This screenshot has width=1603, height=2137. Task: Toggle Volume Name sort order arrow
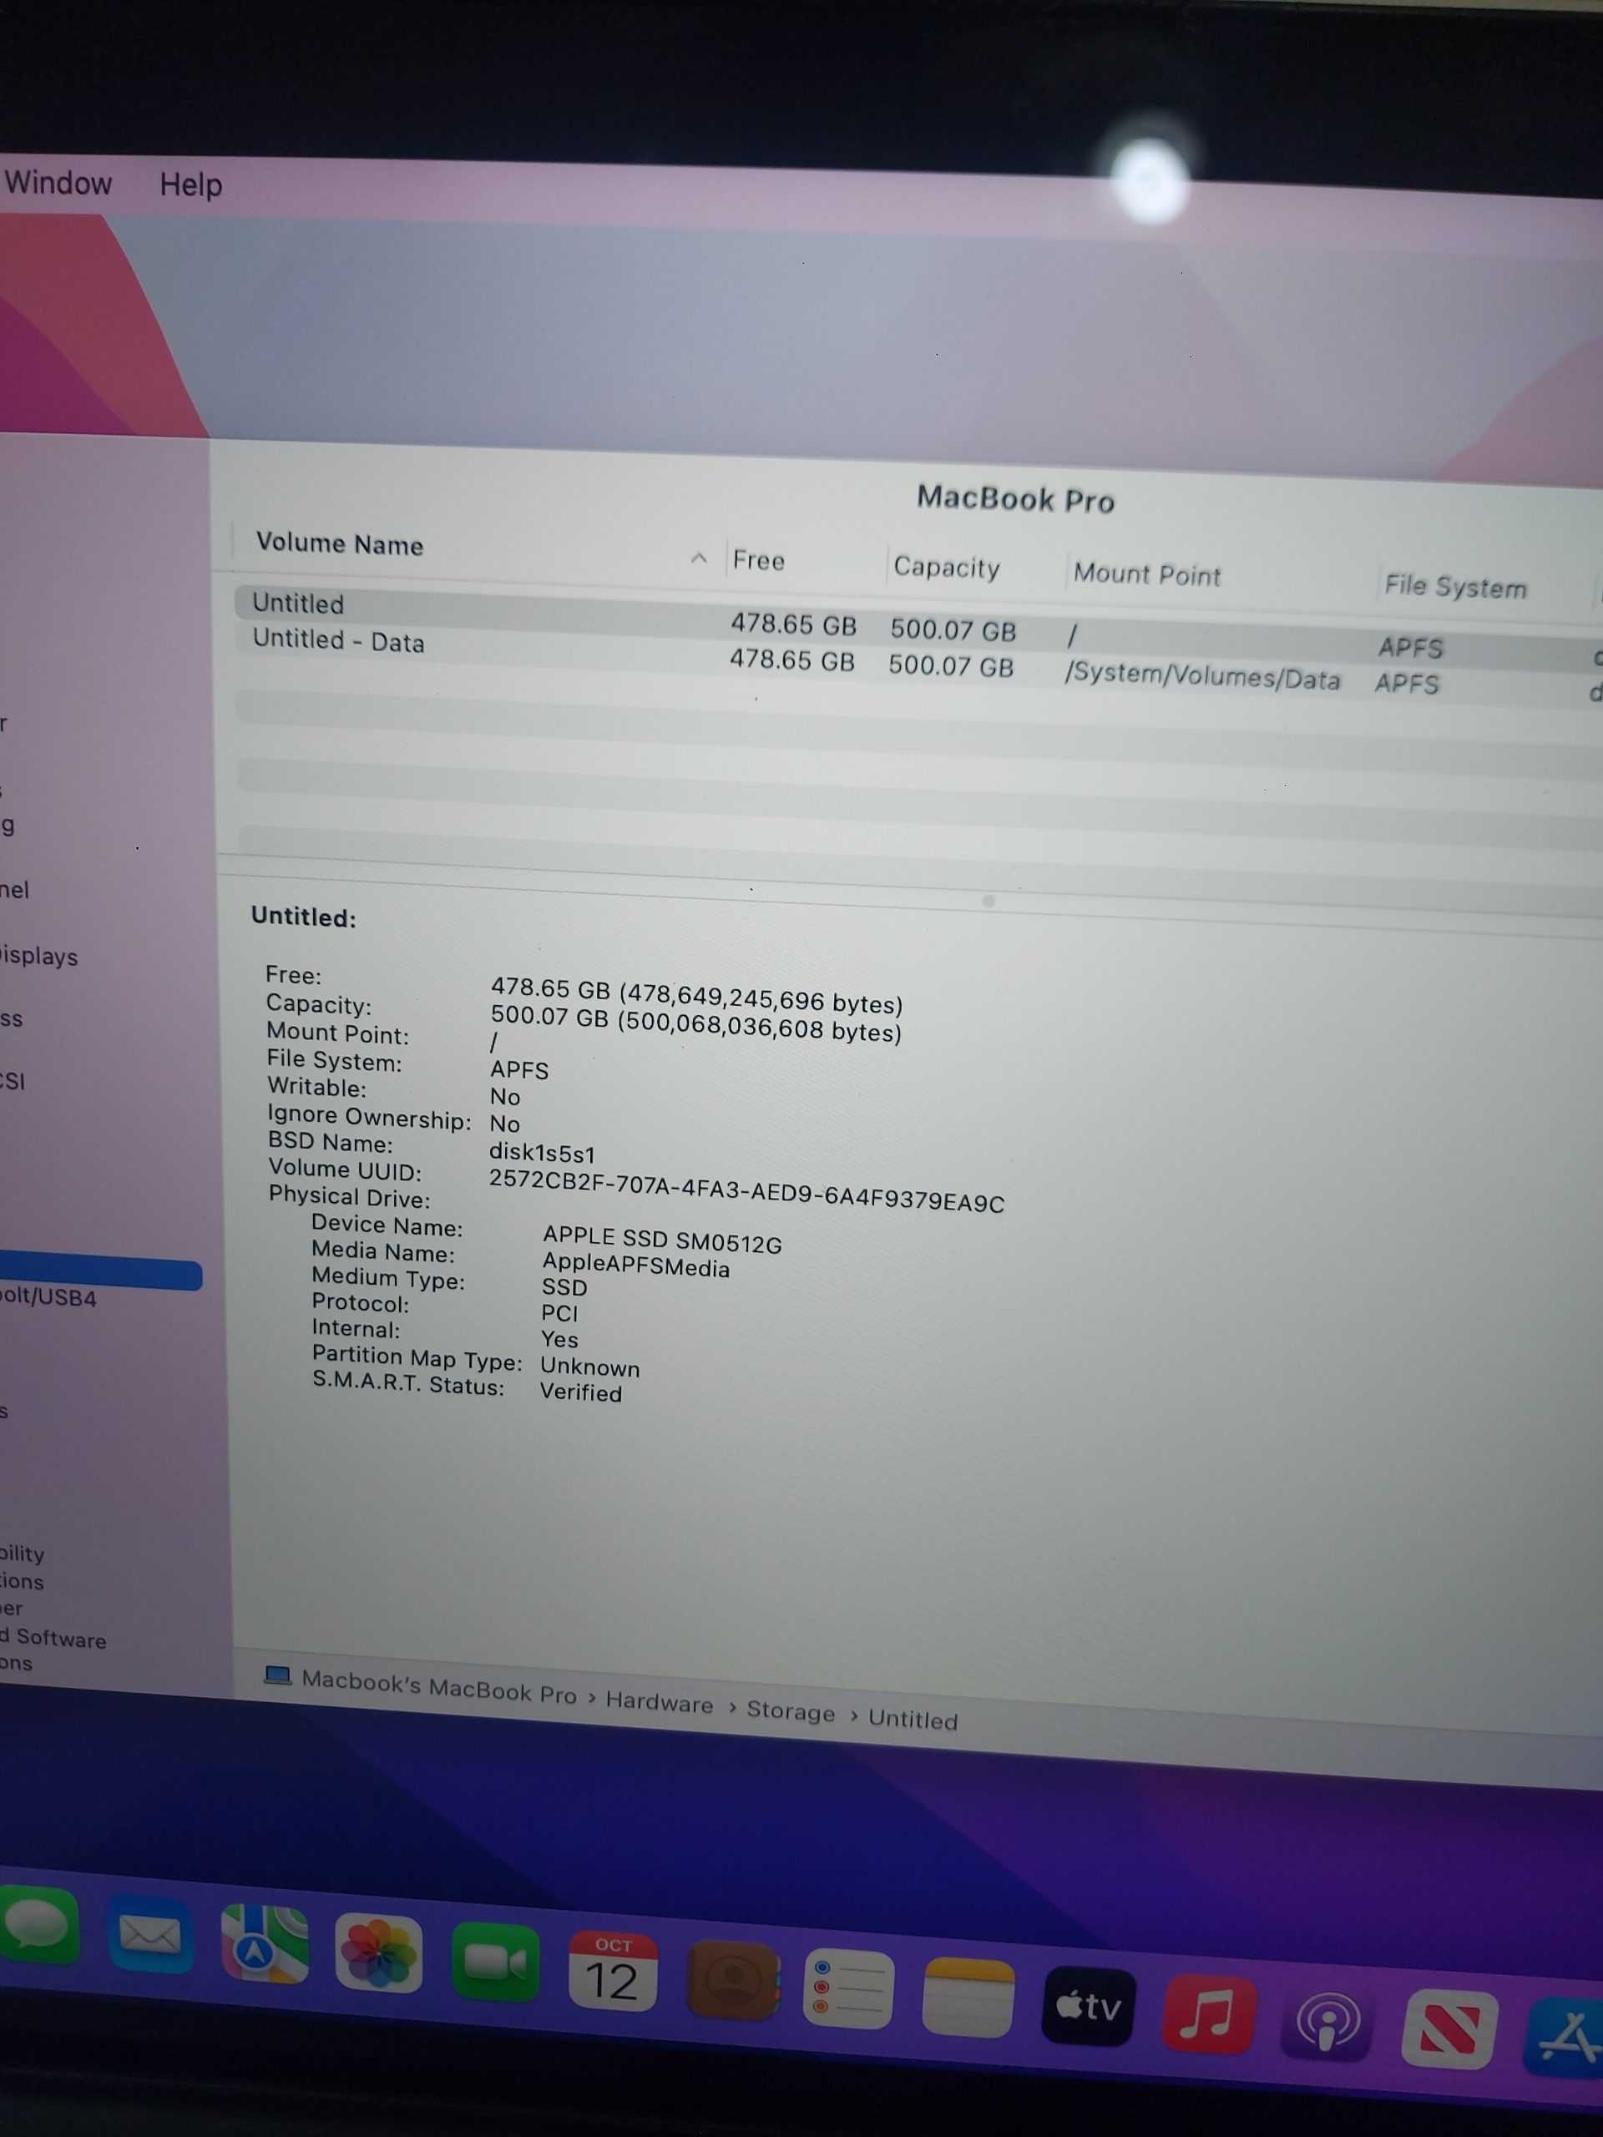[x=699, y=558]
